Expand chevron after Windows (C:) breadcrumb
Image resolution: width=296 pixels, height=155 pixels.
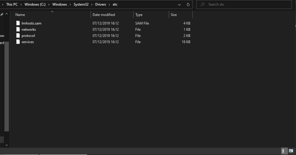pyautogui.click(x=49, y=4)
